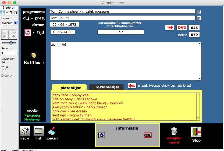224x151 pixels.
Task: Click the QSL button
Action: click(148, 135)
